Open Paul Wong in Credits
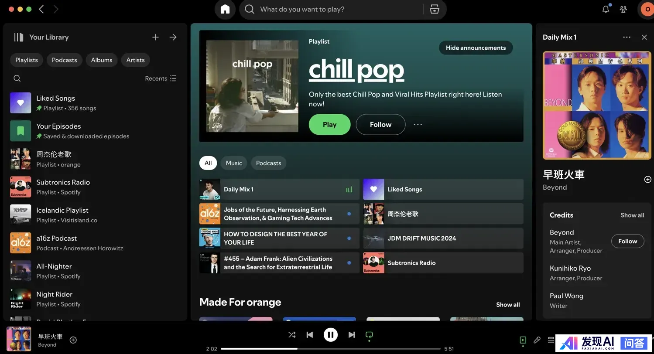This screenshot has height=354, width=654. coord(566,296)
